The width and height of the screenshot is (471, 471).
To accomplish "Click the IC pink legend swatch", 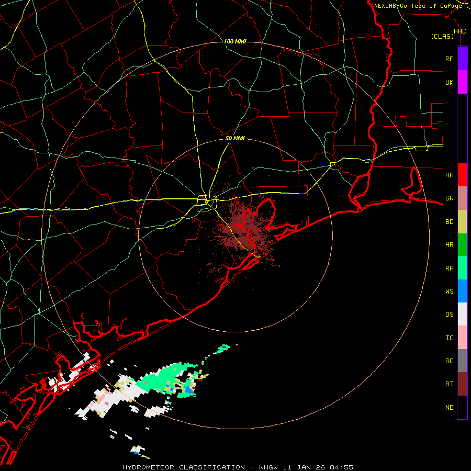I will (x=462, y=338).
